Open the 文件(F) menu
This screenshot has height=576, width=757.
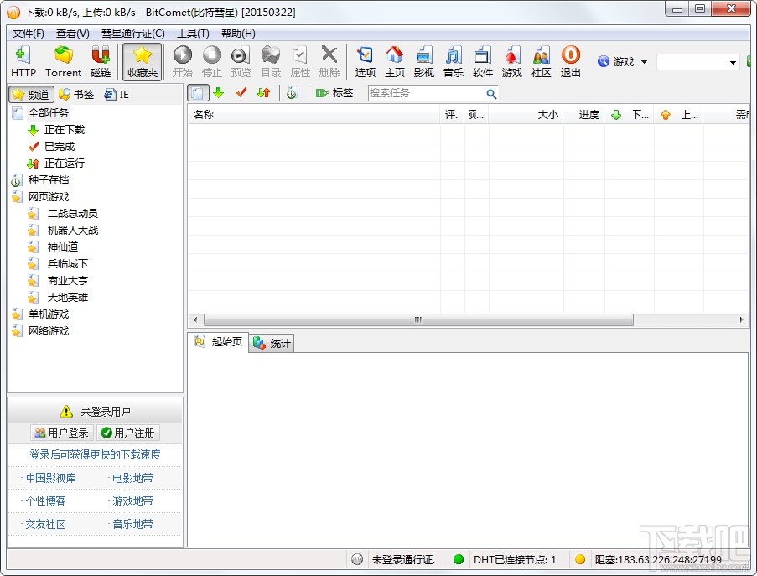pos(28,34)
